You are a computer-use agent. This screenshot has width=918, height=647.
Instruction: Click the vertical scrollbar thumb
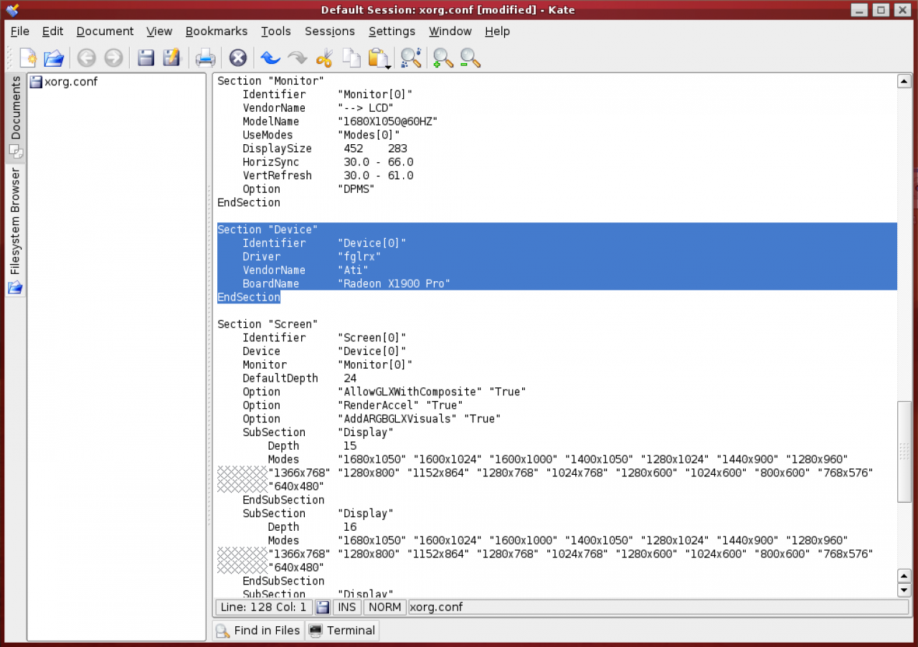click(904, 452)
